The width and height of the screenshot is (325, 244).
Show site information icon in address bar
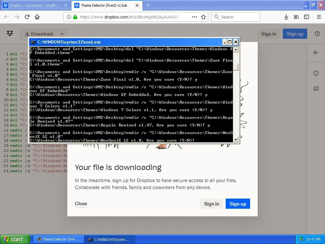click(69, 17)
